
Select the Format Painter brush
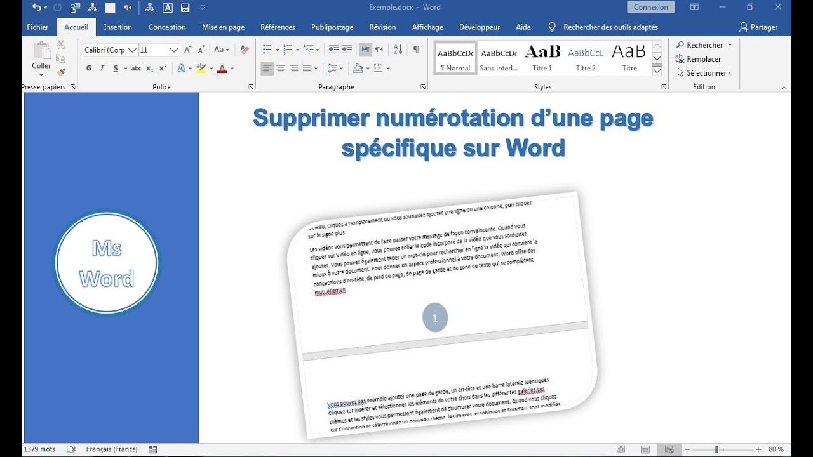(61, 72)
